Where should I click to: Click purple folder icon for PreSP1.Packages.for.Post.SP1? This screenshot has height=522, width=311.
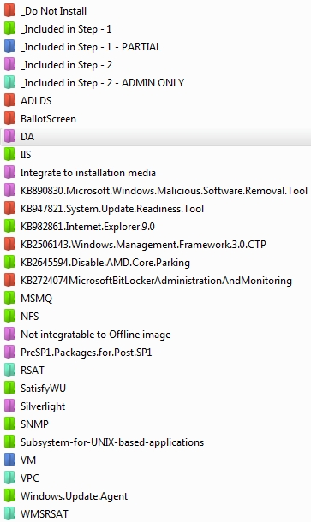pyautogui.click(x=9, y=353)
